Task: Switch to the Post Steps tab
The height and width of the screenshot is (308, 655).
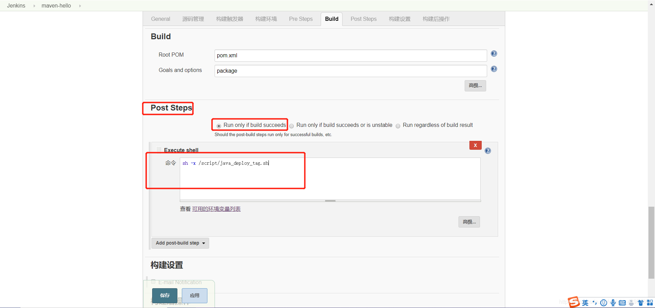Action: (x=364, y=19)
